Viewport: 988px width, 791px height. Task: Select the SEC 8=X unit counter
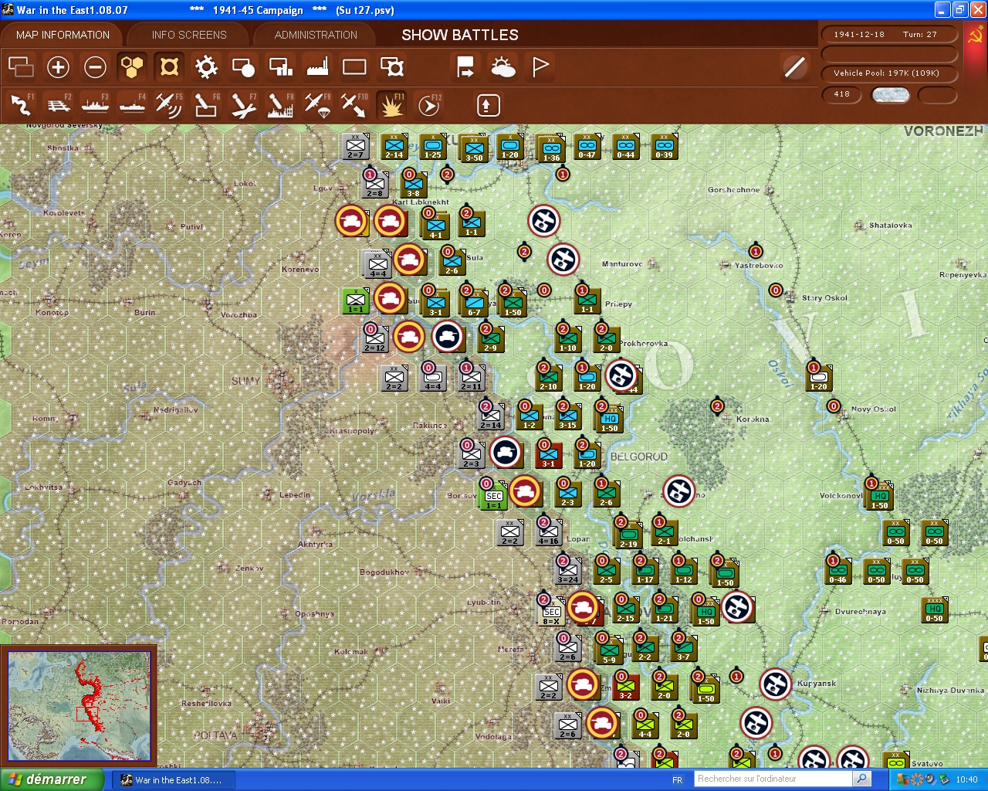pyautogui.click(x=551, y=611)
